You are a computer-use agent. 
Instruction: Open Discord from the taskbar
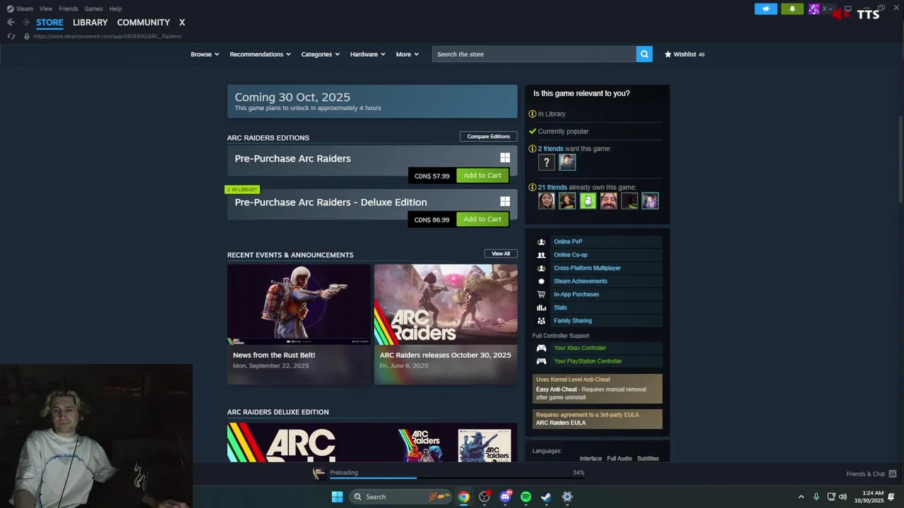tap(505, 497)
